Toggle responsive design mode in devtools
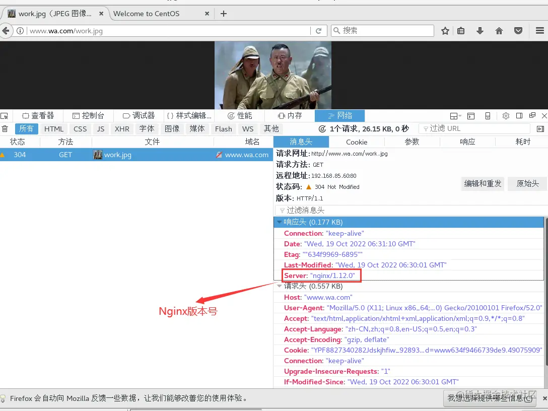Image resolution: width=548 pixels, height=411 pixels. click(488, 115)
